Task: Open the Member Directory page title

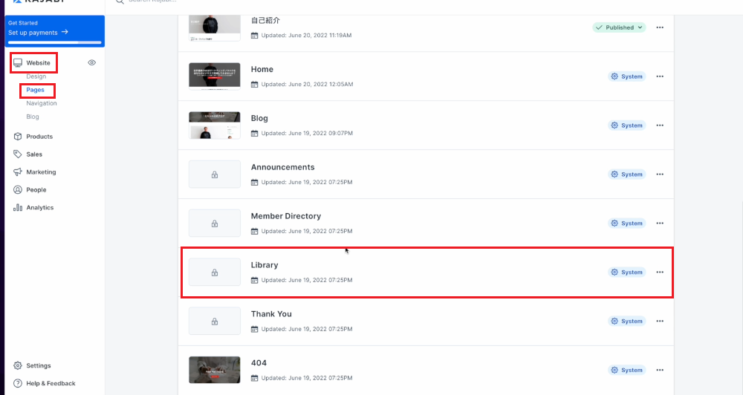Action: [286, 216]
